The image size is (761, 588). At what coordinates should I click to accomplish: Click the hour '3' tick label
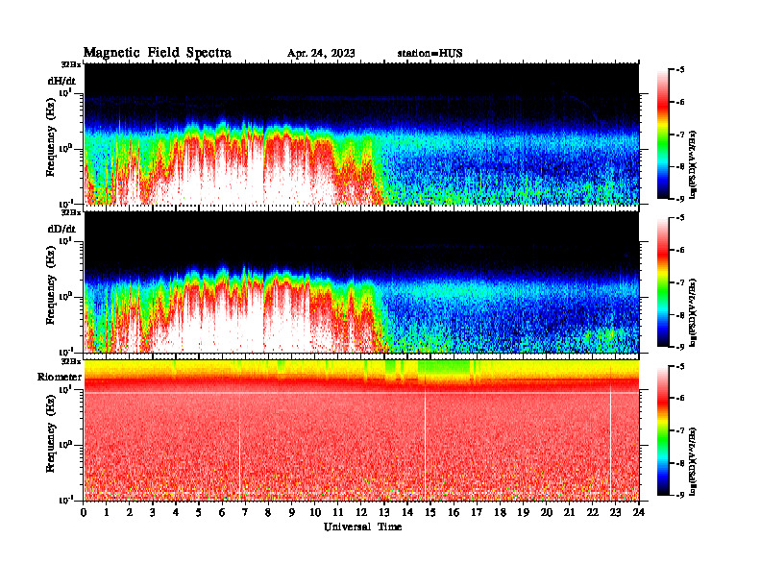click(153, 512)
